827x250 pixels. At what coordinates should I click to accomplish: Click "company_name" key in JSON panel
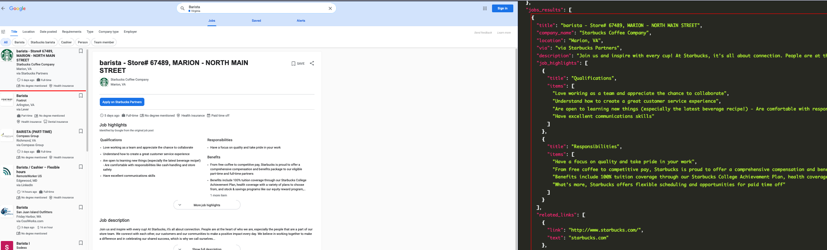pyautogui.click(x=555, y=33)
